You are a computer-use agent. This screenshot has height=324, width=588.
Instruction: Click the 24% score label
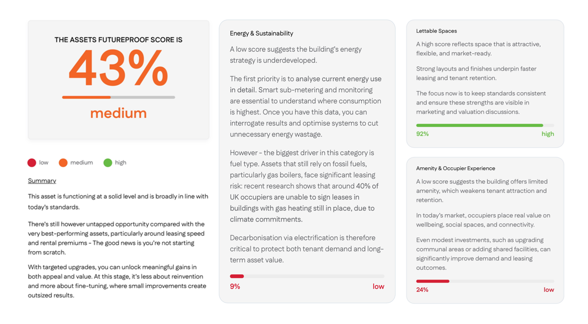tap(422, 290)
